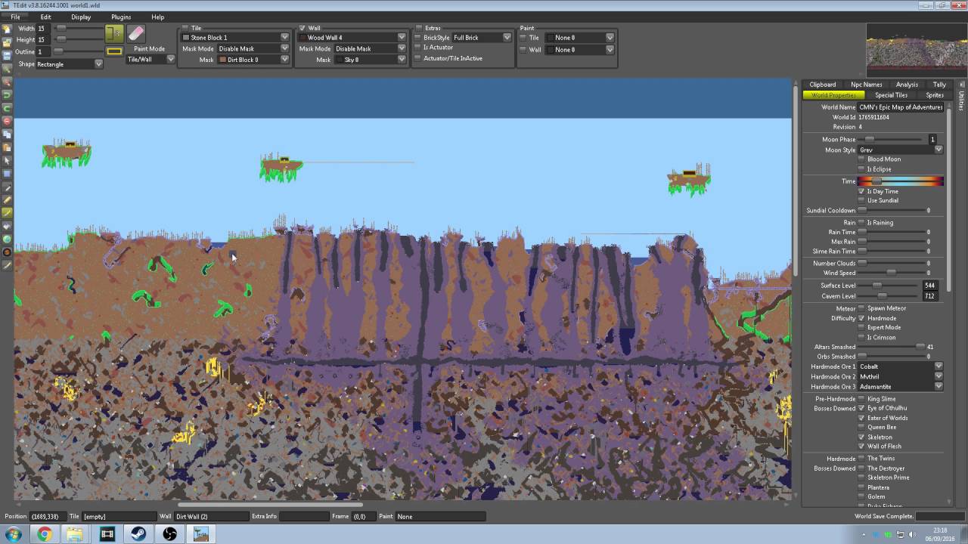Select the globe Point tool
Viewport: 968px width, 544px height.
click(7, 239)
